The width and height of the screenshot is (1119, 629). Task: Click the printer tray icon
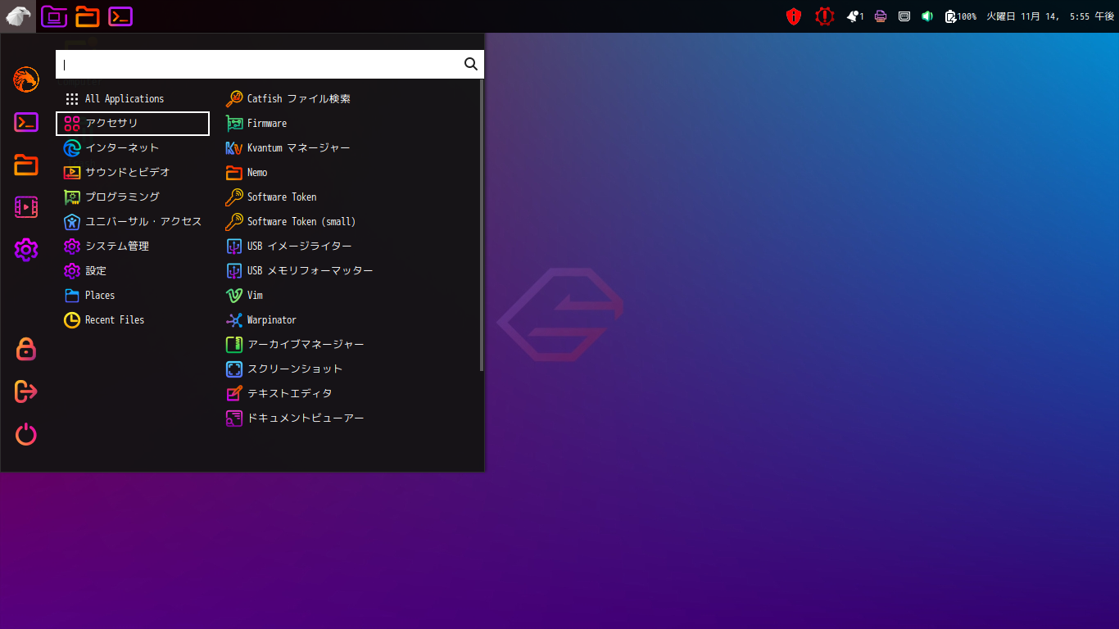881,16
